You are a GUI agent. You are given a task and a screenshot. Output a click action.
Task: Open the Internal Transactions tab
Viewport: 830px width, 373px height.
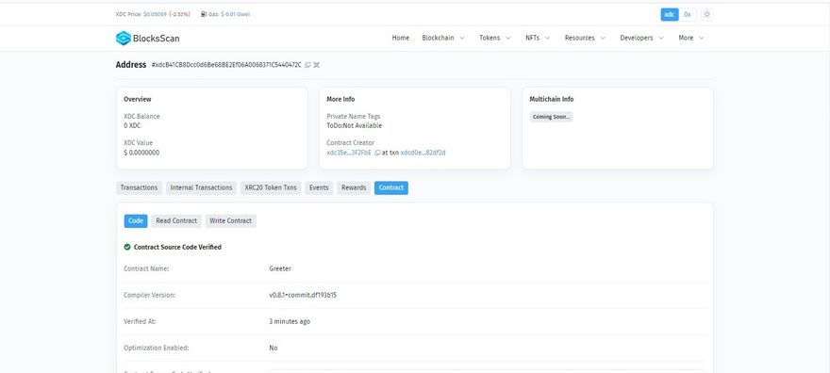(201, 188)
